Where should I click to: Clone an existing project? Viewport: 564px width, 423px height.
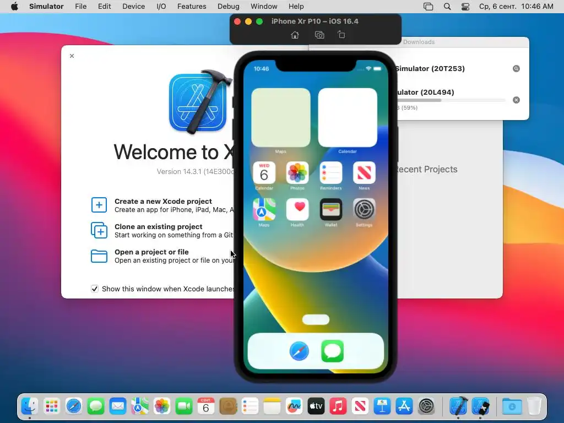162,231
